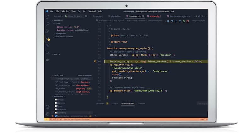The image size is (252, 133).
Task: Click the green Start Debugging play button
Action: click(66, 16)
